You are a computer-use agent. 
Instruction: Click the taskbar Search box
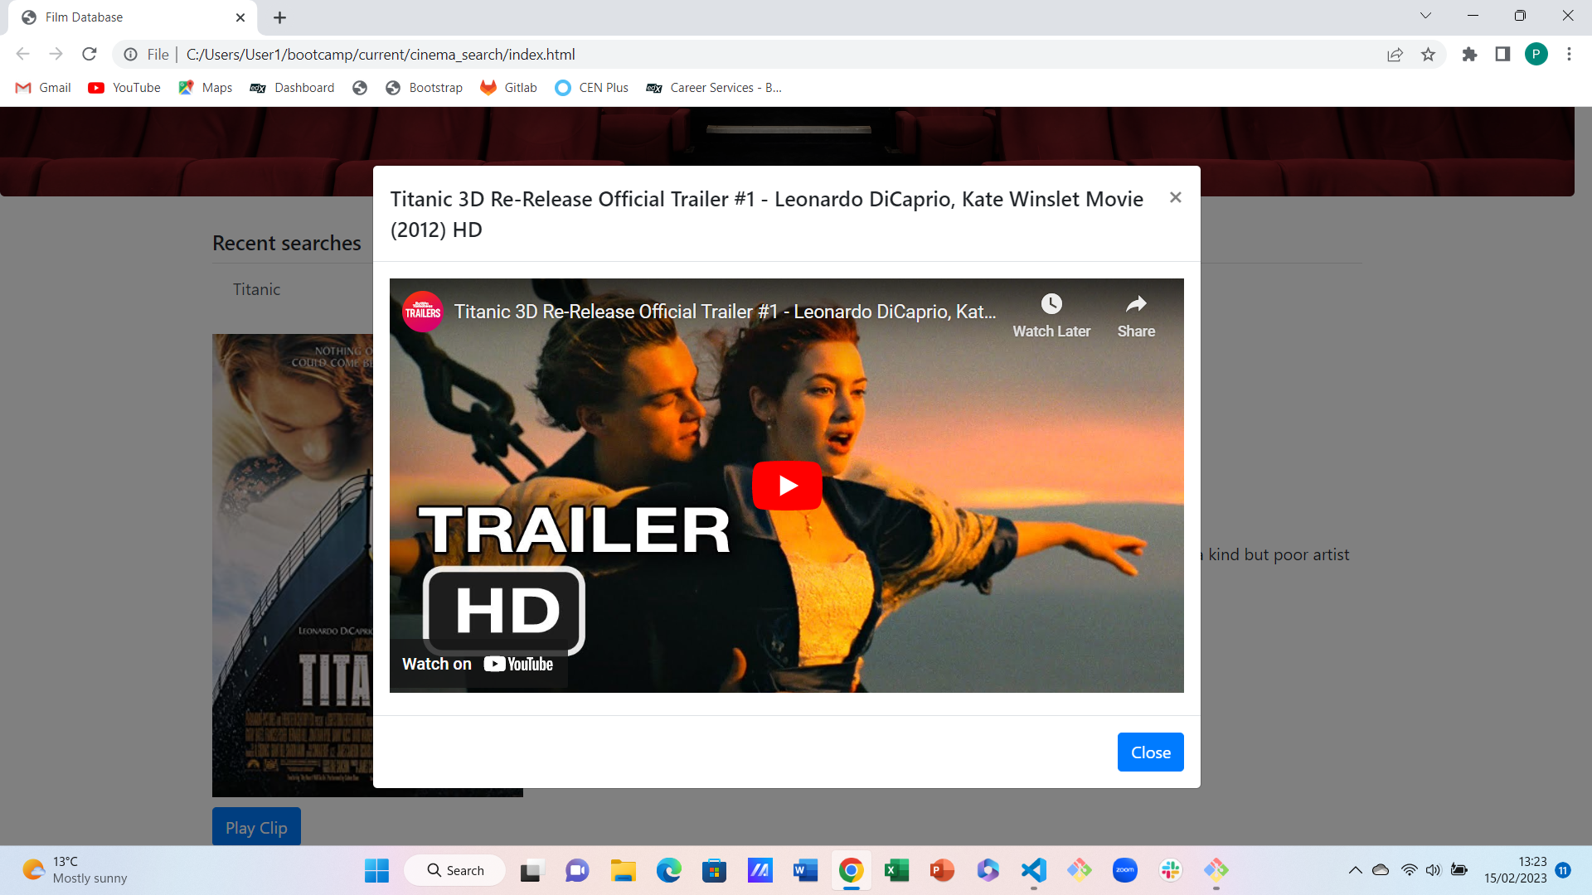click(455, 870)
